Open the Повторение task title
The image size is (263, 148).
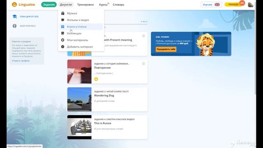[x=102, y=67]
